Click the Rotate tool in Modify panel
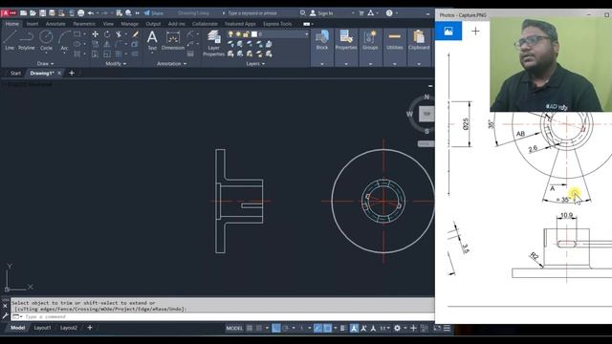The image size is (612, 344). pyautogui.click(x=107, y=34)
